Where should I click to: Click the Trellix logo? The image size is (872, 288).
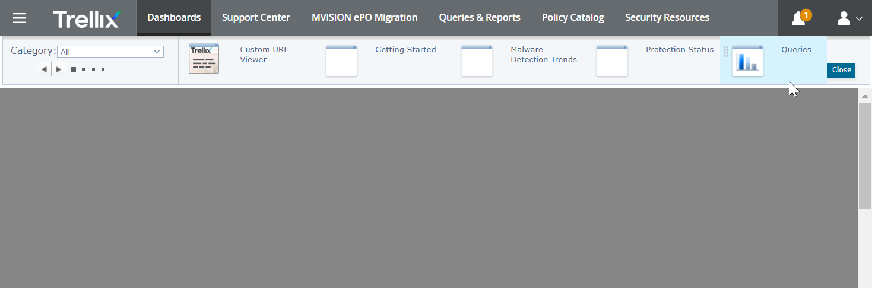pyautogui.click(x=87, y=18)
